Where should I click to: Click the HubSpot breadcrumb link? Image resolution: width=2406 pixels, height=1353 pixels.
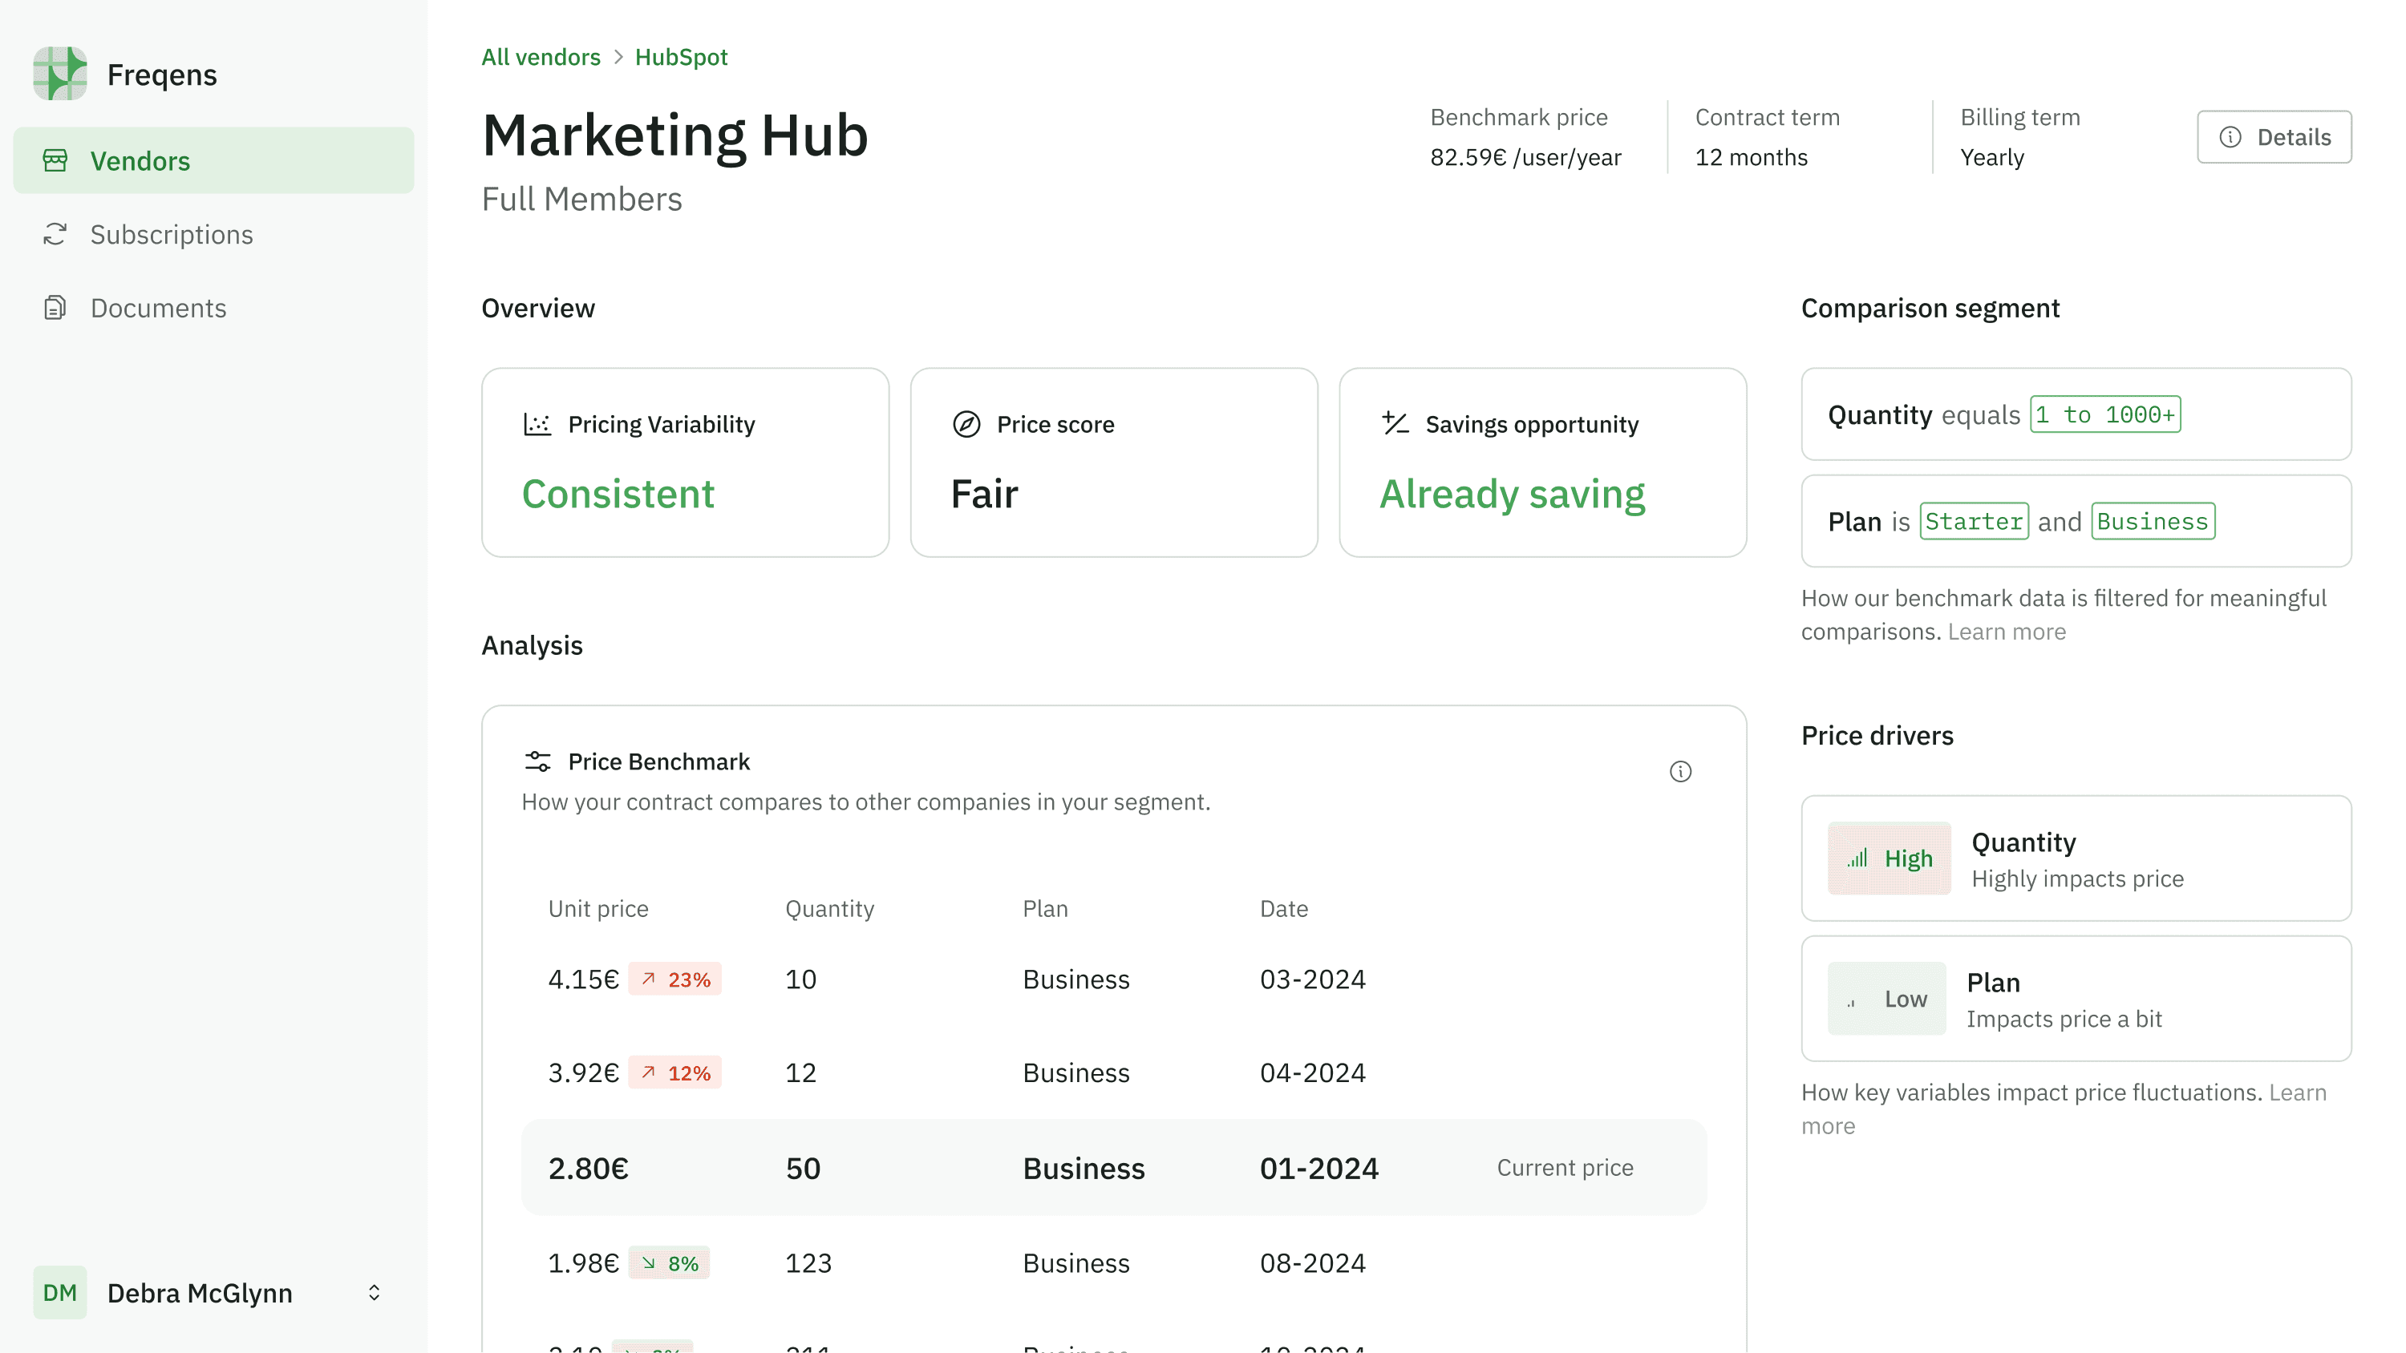tap(681, 57)
